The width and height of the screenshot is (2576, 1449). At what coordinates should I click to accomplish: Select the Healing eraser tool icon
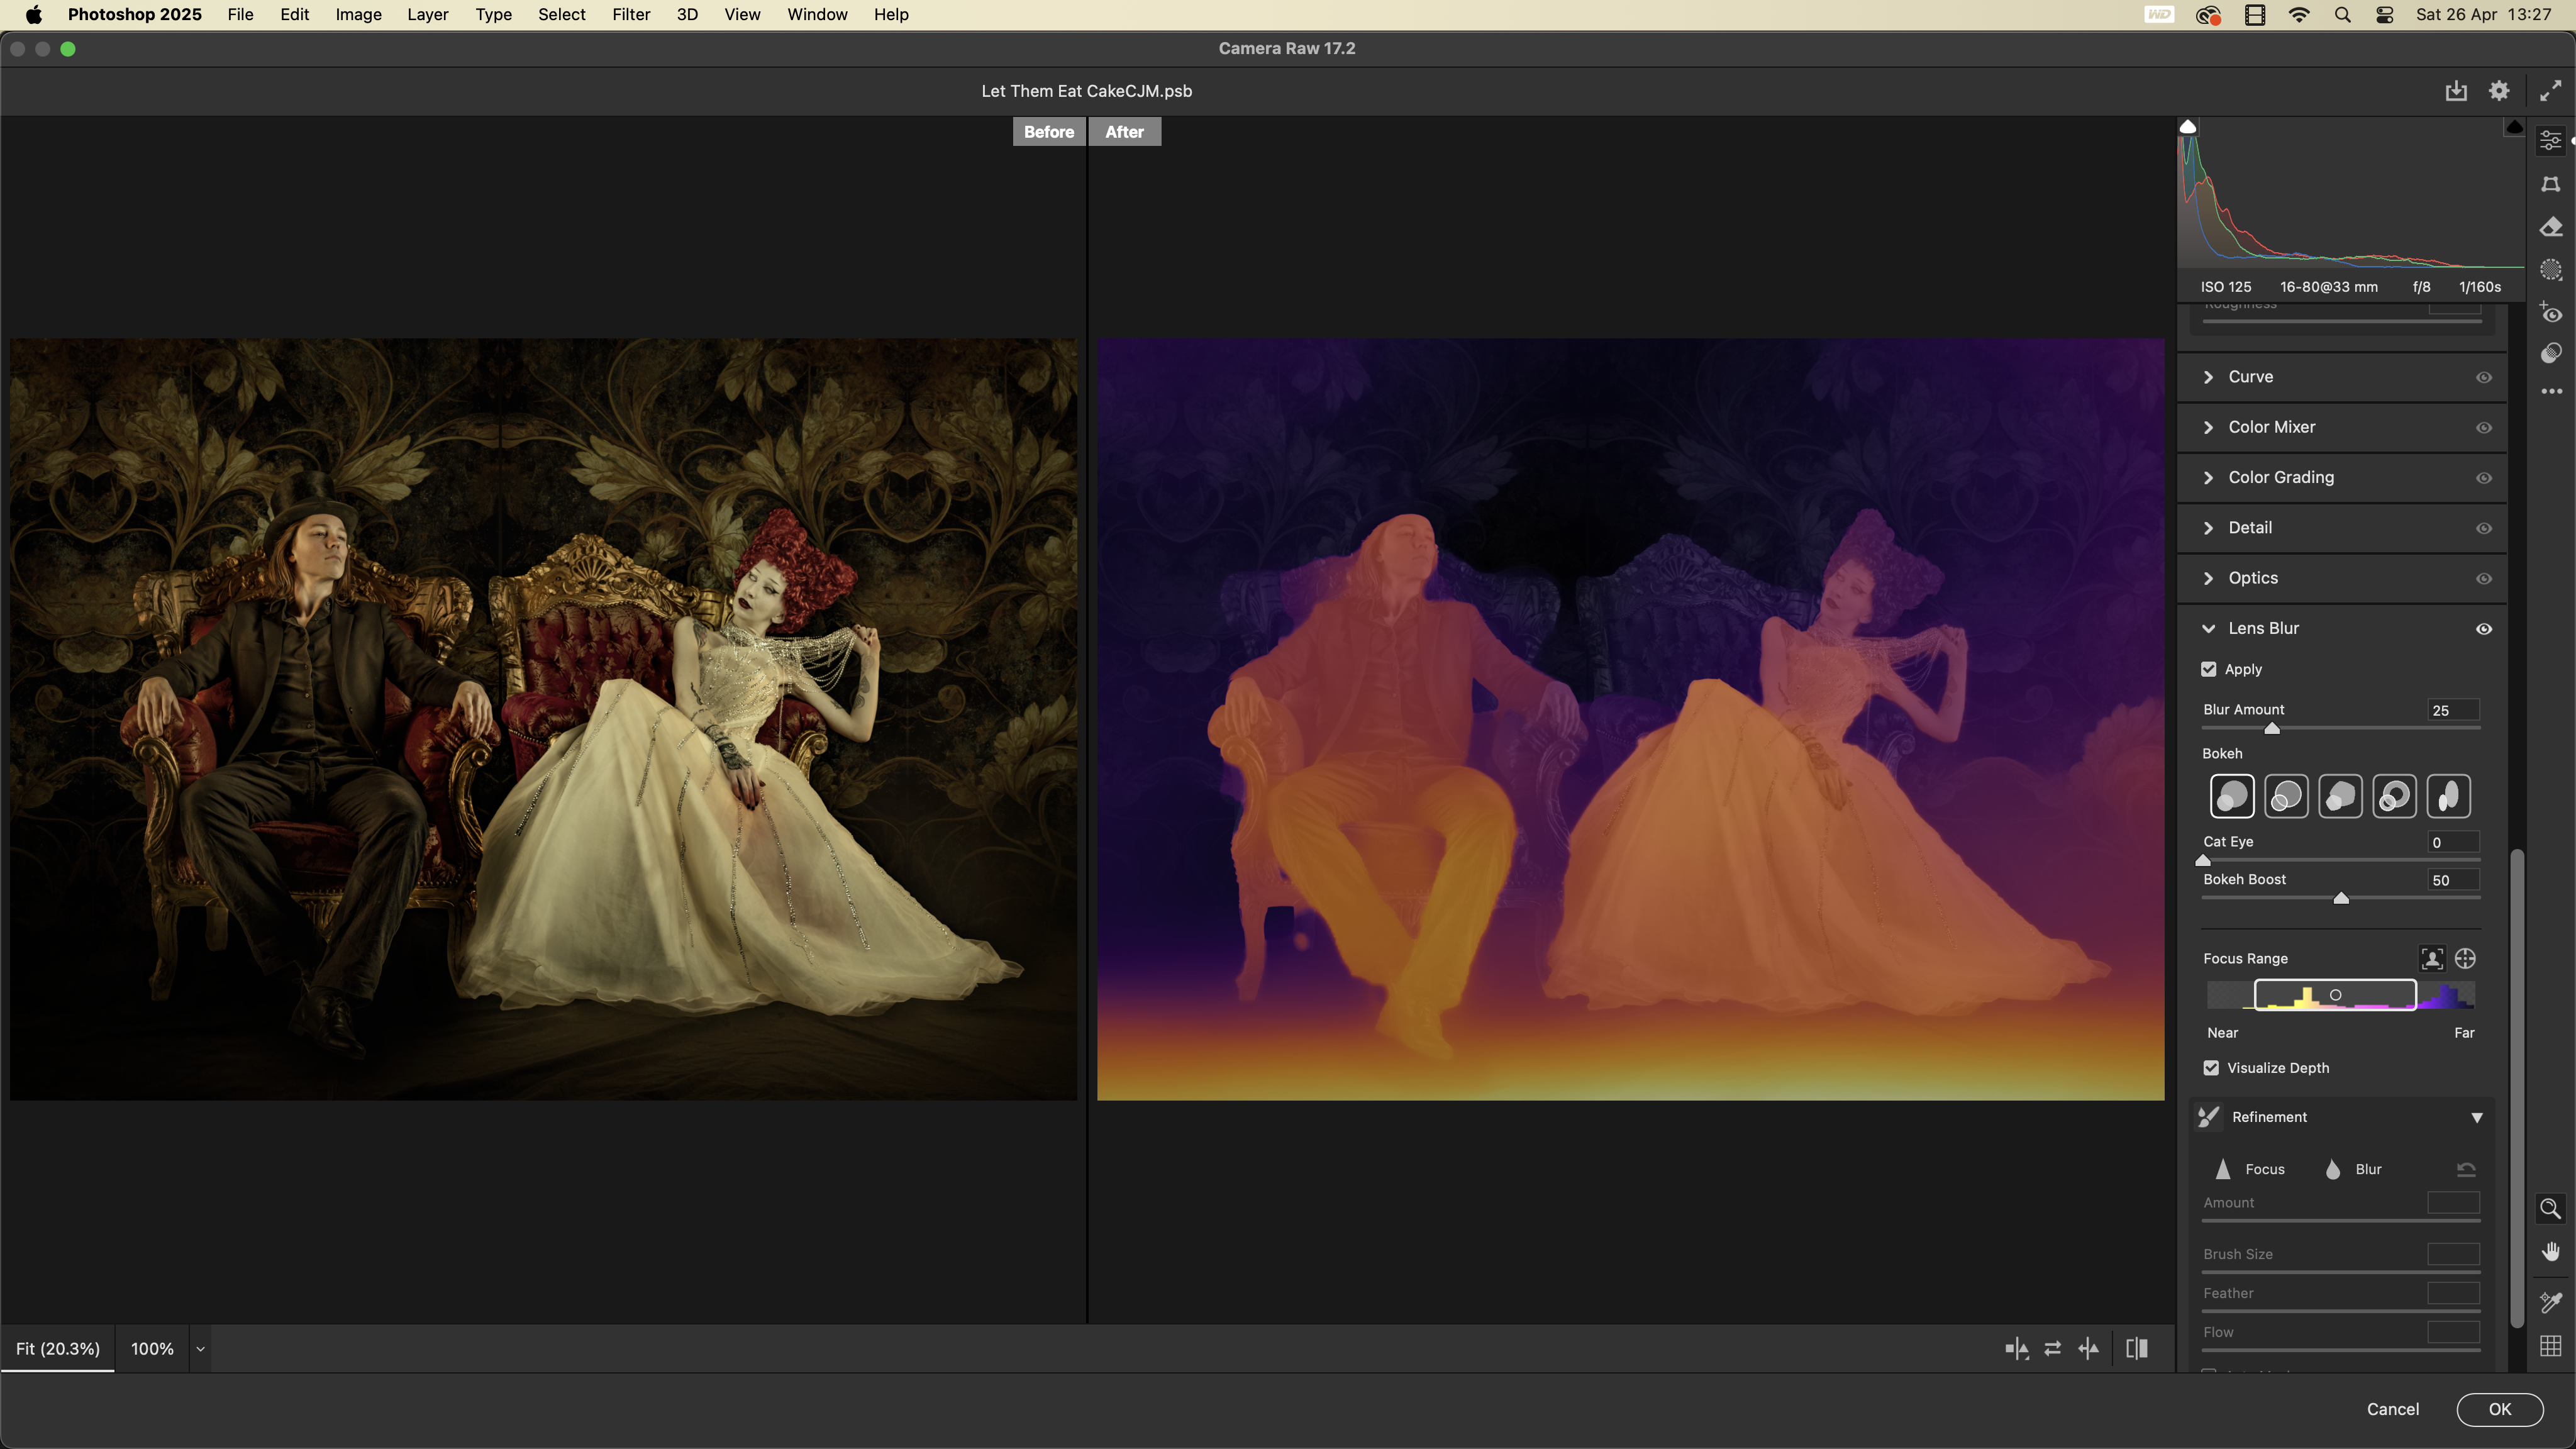click(2550, 228)
